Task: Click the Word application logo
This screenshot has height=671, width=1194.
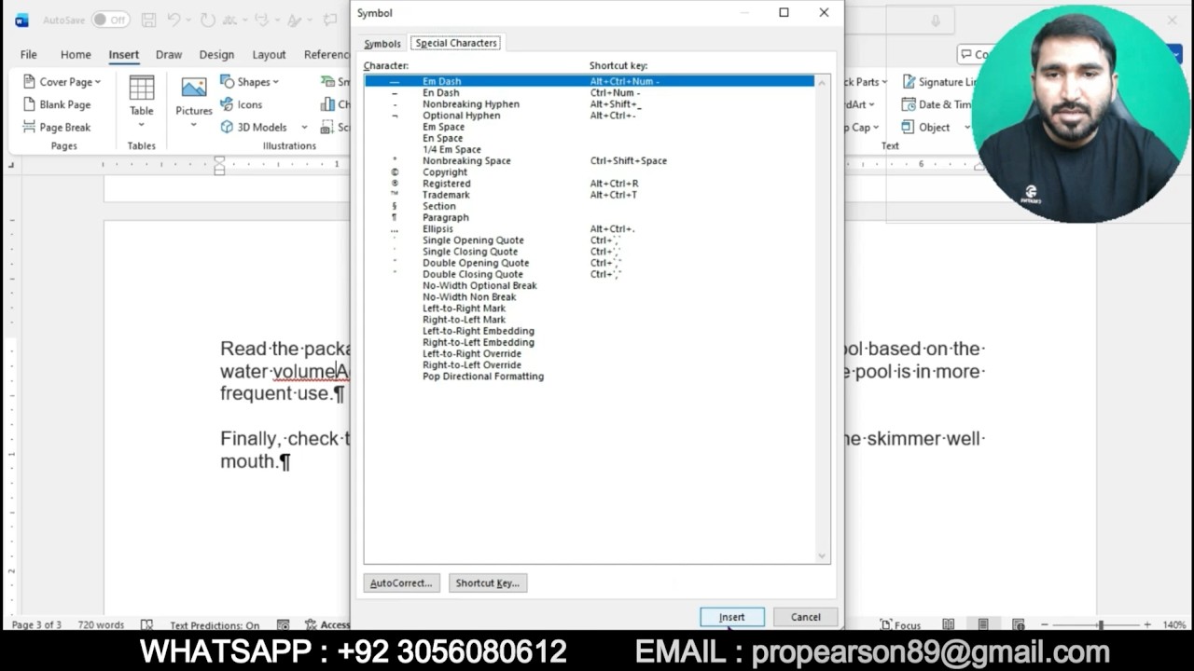Action: coord(21,20)
